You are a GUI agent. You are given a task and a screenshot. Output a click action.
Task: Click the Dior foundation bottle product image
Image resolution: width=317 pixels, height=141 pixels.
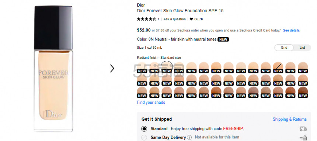pyautogui.click(x=53, y=69)
